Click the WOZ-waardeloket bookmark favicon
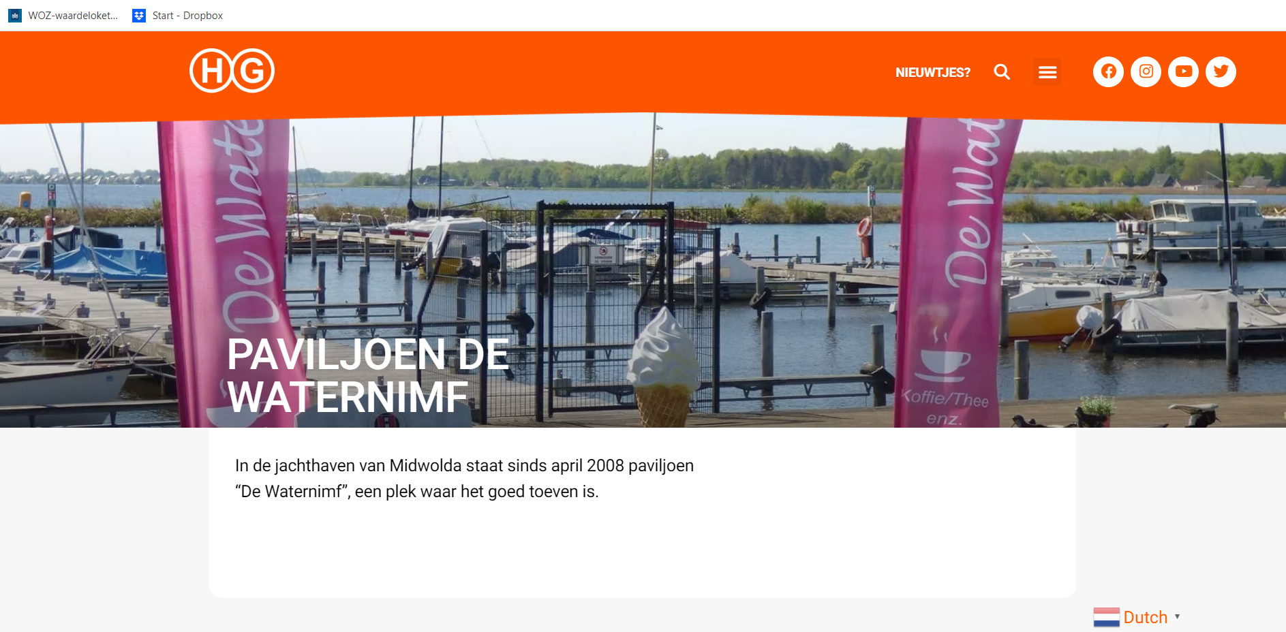Viewport: 1286px width, 632px height. [15, 16]
